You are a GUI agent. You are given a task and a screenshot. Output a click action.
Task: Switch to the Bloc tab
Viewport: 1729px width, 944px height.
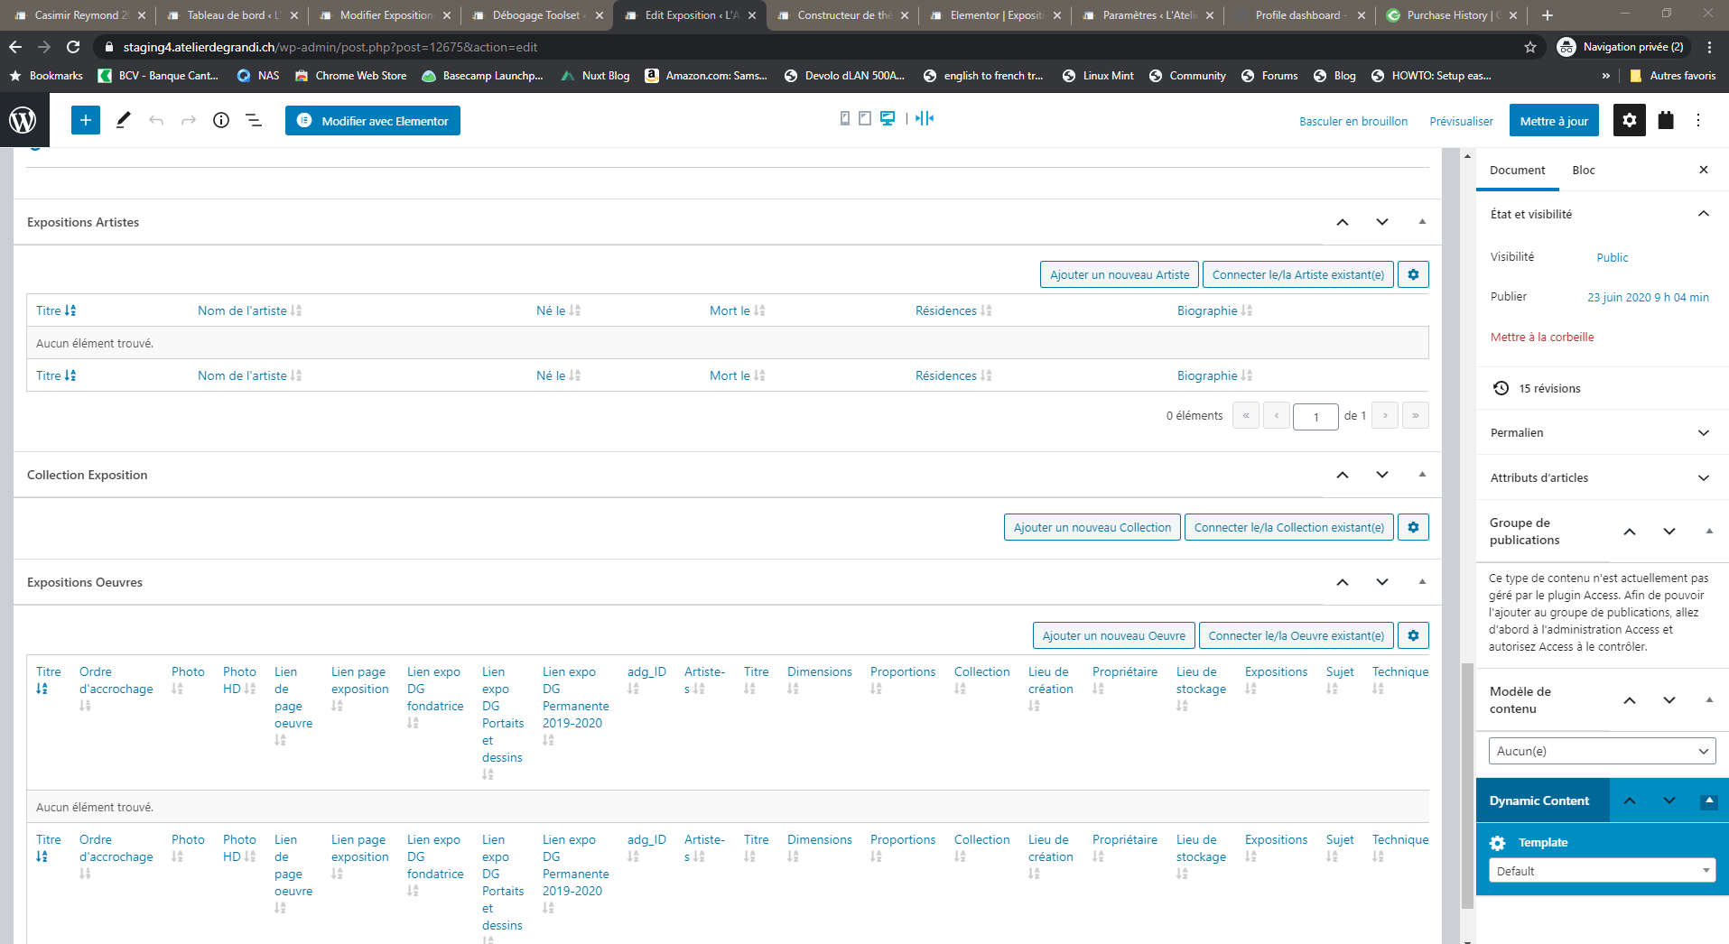[x=1584, y=170]
